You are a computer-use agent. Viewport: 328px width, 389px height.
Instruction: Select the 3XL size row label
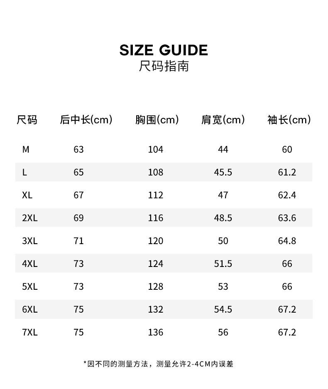pyautogui.click(x=29, y=241)
